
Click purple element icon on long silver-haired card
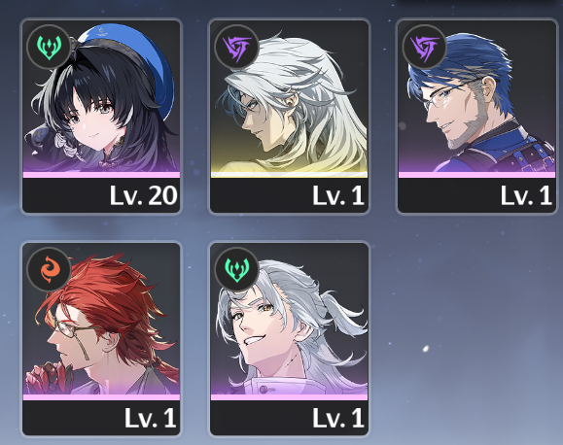coord(236,47)
